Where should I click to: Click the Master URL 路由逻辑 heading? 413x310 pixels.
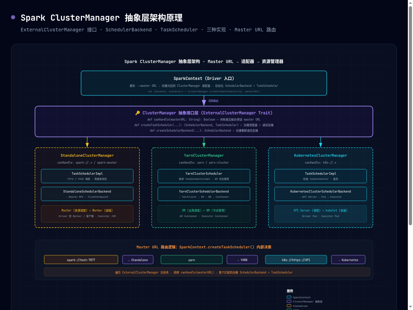(204, 247)
